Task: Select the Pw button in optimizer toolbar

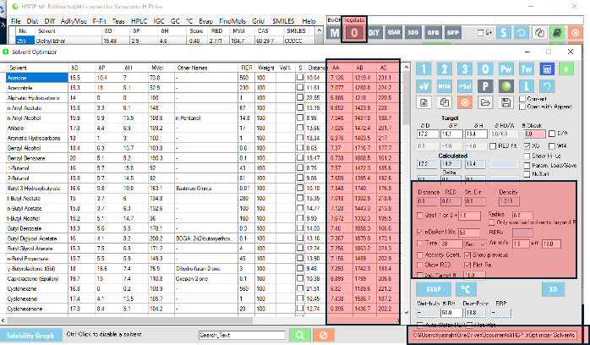Action: click(505, 68)
